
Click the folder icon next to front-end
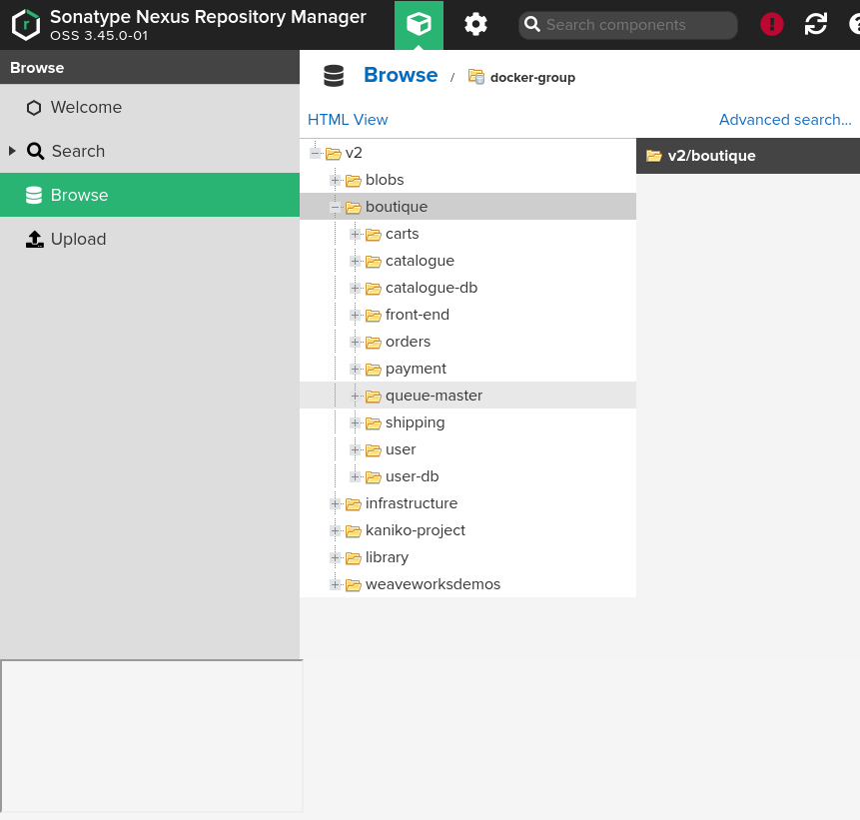click(x=374, y=316)
